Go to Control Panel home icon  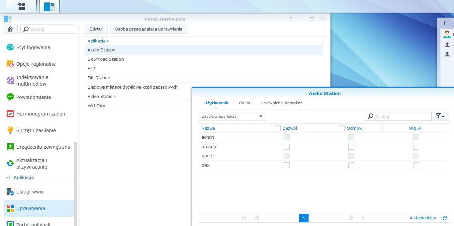[10, 29]
